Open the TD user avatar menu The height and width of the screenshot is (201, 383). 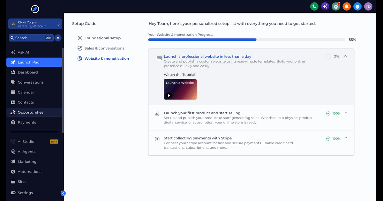[x=368, y=6]
